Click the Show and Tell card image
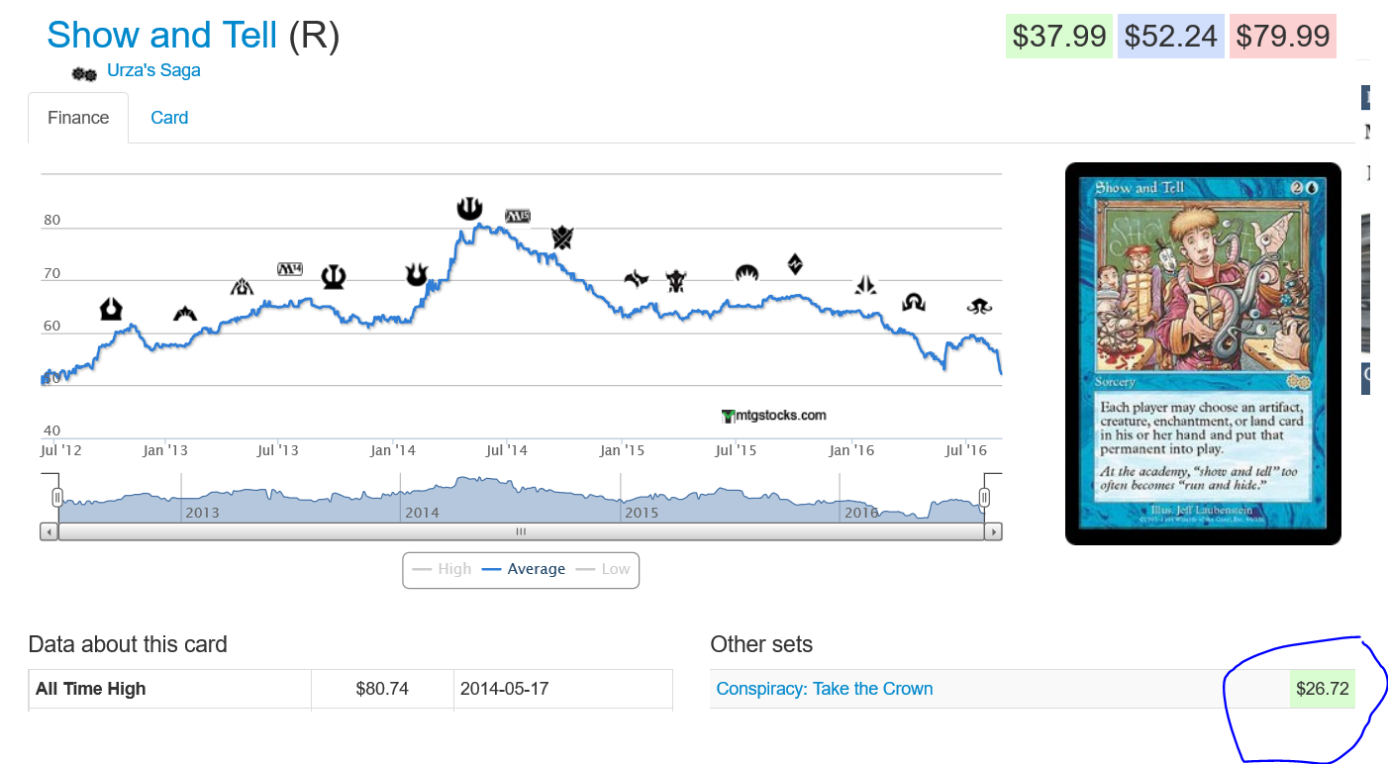Screen dimensions: 1388x764 (1203, 353)
